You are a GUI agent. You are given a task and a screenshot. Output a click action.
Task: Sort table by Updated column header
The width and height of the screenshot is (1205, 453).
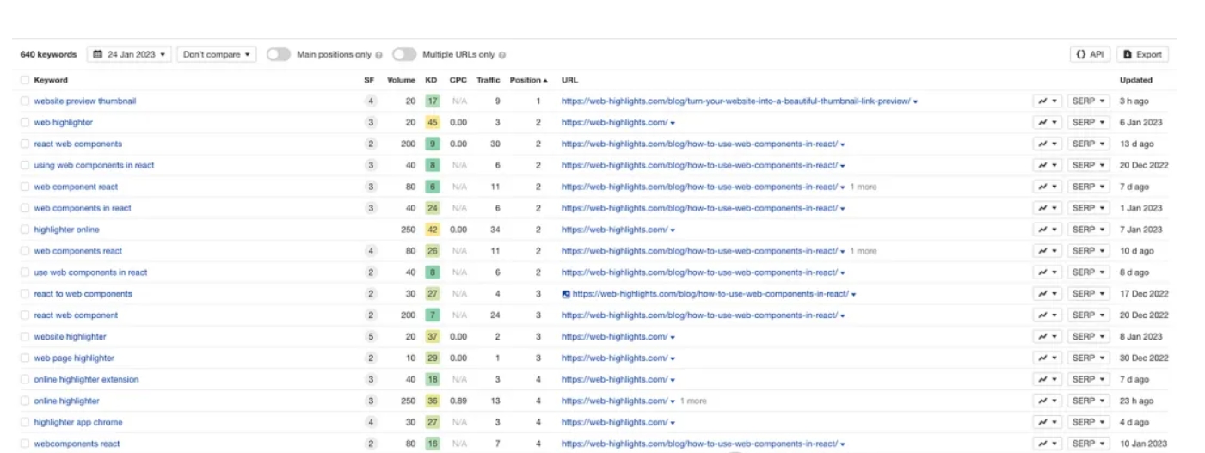[1136, 80]
